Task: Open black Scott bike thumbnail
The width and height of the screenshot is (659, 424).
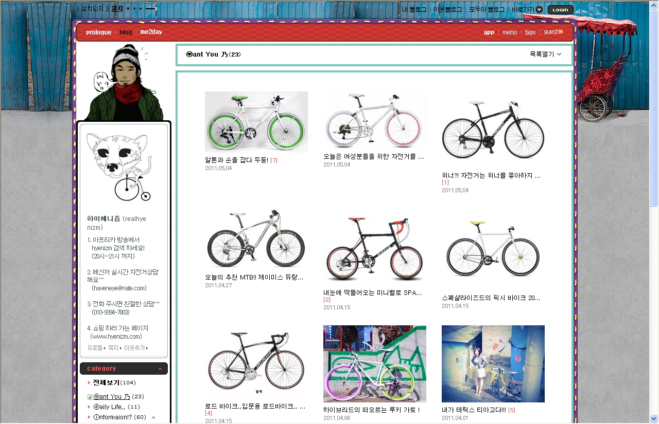Action: point(493,130)
